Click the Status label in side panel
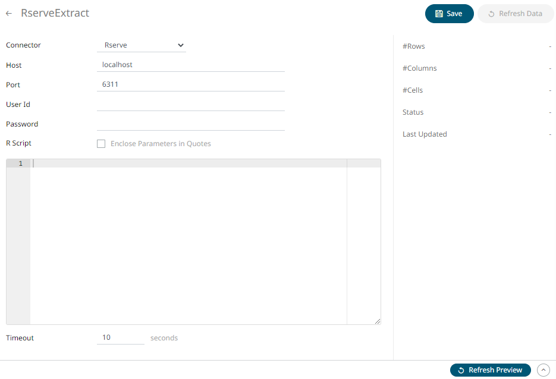556x379 pixels. (413, 112)
